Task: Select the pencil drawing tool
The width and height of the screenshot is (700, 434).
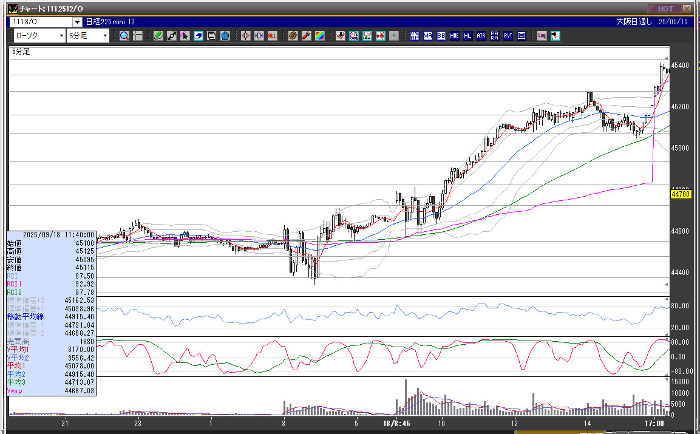Action: [158, 36]
